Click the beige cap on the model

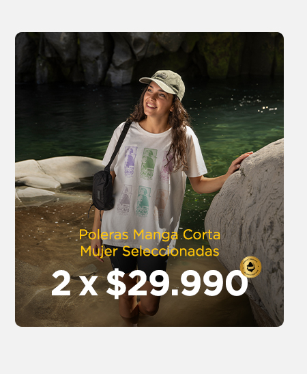pos(164,83)
